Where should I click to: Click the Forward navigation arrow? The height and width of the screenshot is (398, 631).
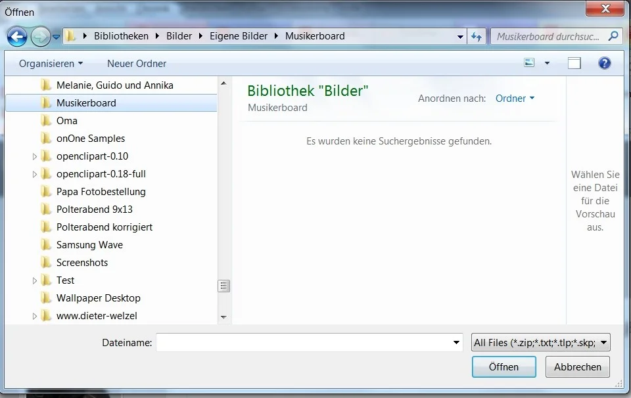point(39,37)
